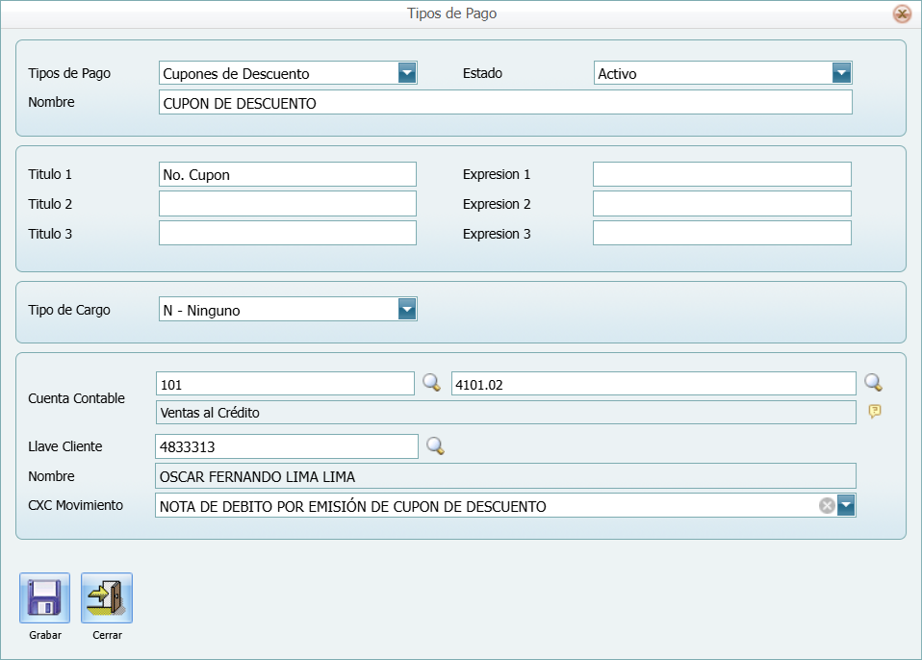922x660 pixels.
Task: Click the Expresion 1 input box
Action: click(x=722, y=174)
